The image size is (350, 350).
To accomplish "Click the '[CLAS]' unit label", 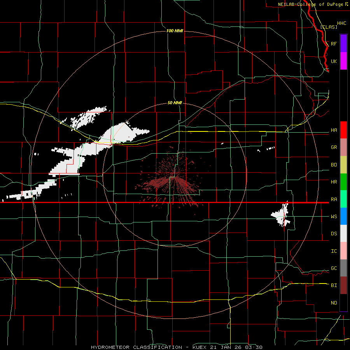I will pos(329,27).
